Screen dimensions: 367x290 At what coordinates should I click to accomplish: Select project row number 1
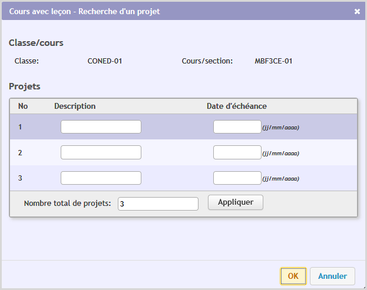[21, 127]
